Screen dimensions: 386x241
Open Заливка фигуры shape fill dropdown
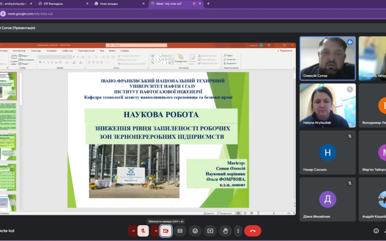(208, 56)
